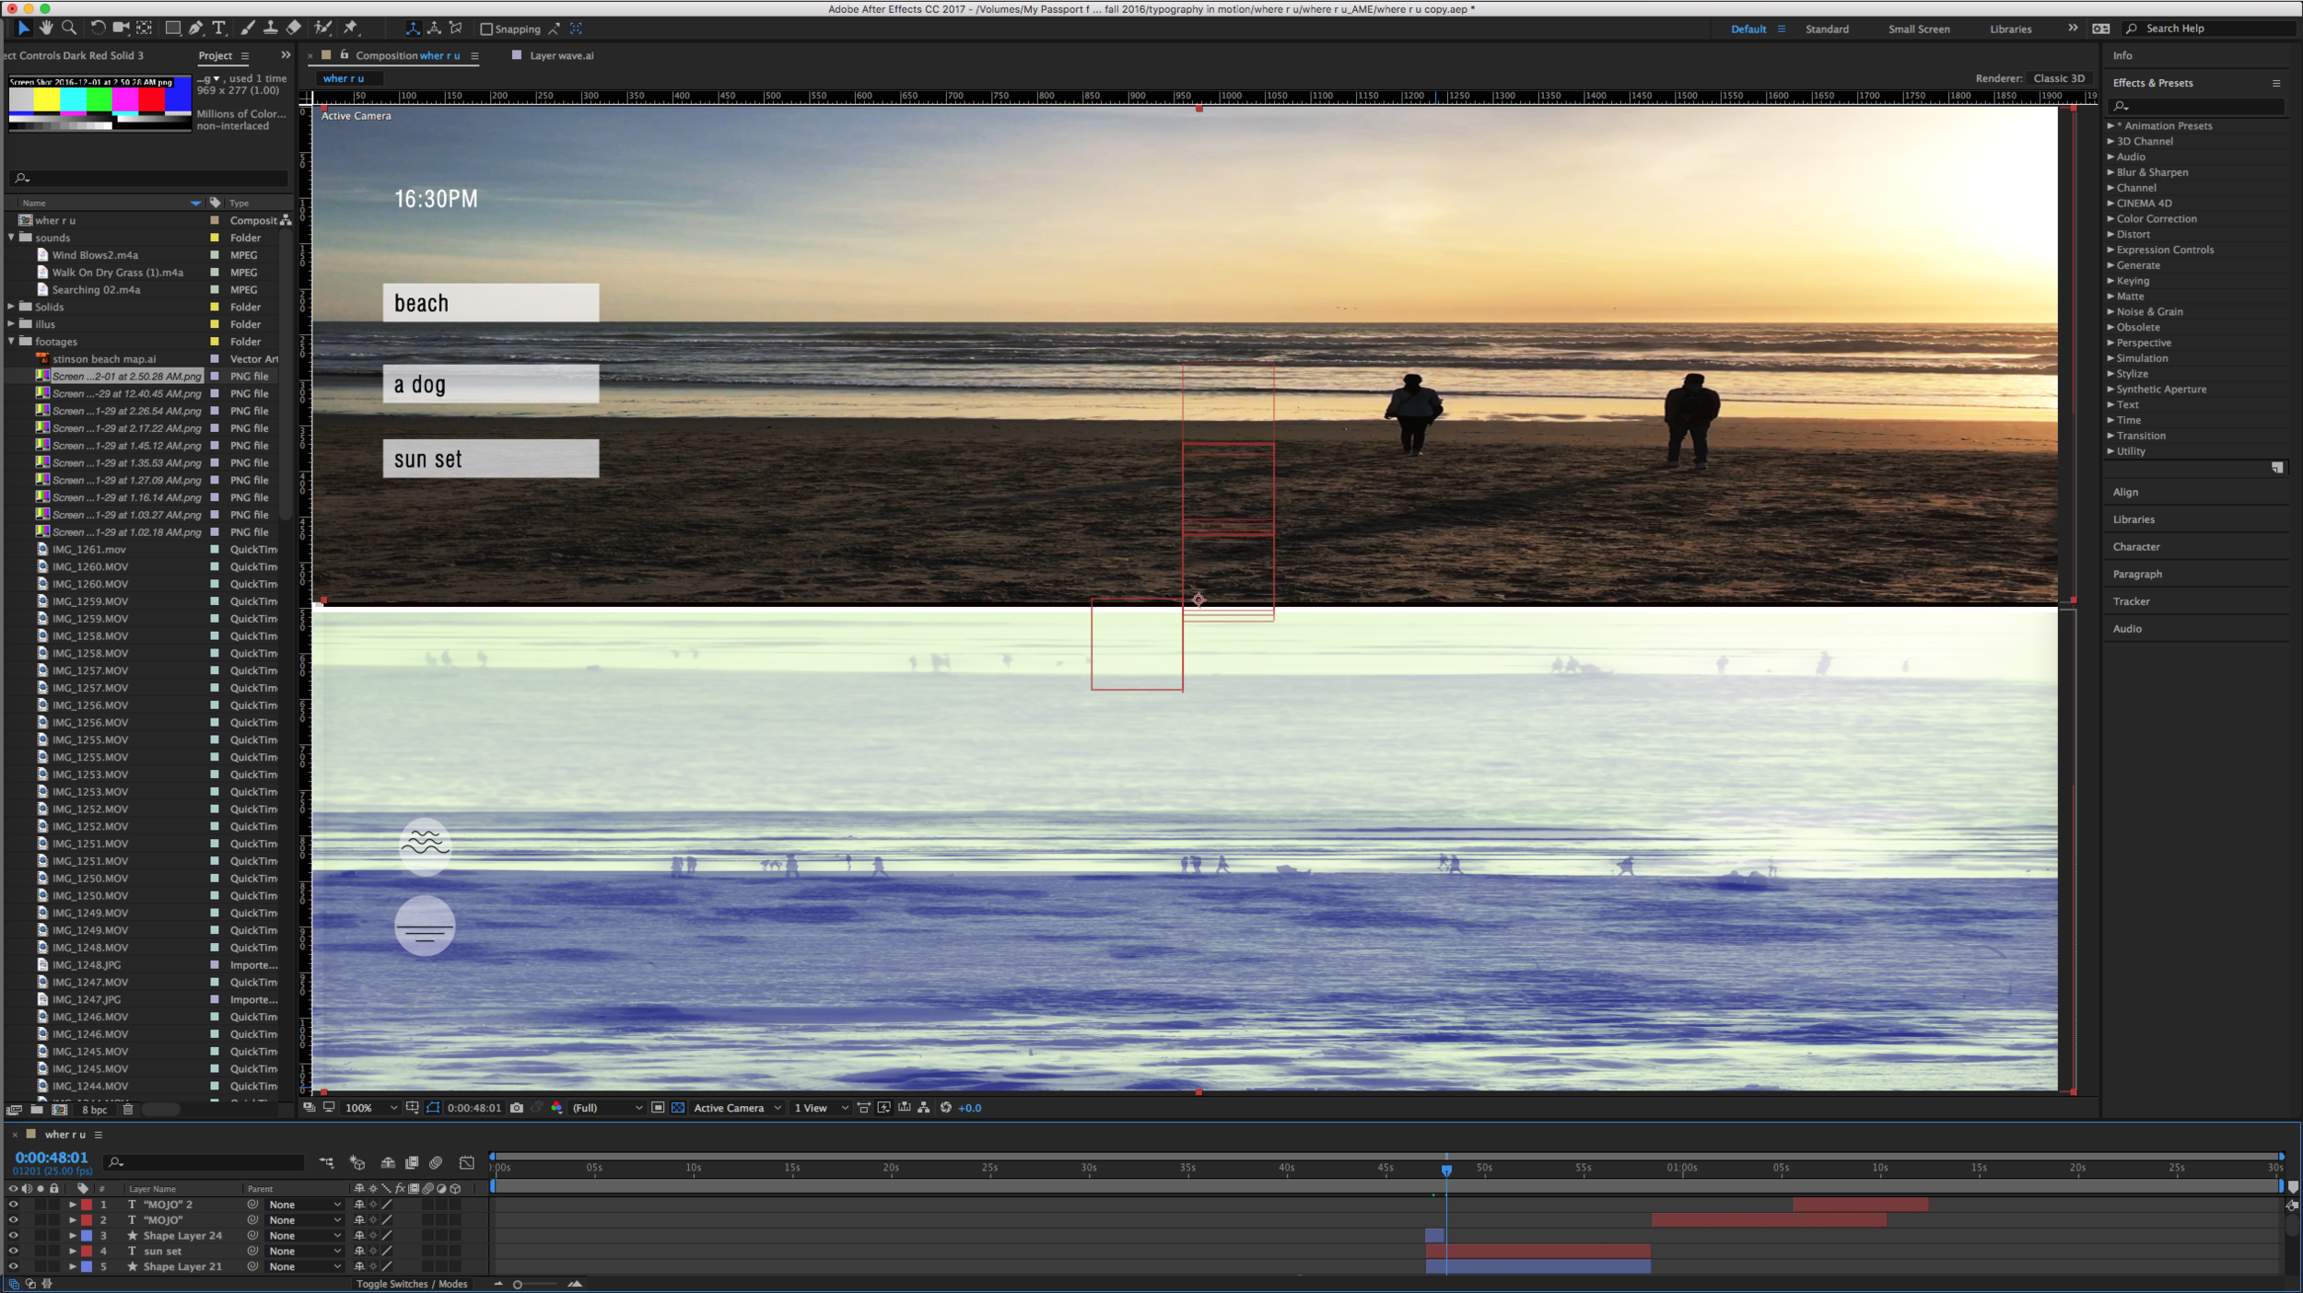Switch to Standard workspace
2303x1293 pixels.
tap(1827, 29)
